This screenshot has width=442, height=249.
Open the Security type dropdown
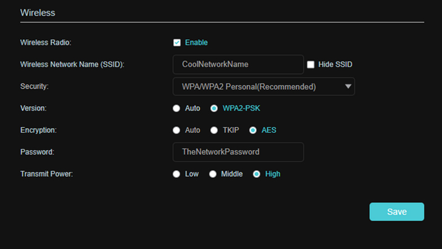click(x=260, y=86)
